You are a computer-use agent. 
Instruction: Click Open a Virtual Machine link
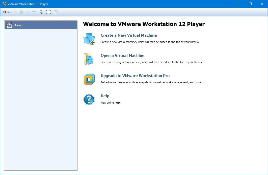point(122,55)
